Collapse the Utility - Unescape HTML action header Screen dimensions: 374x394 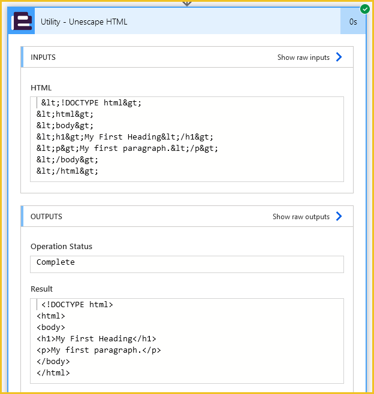[188, 22]
